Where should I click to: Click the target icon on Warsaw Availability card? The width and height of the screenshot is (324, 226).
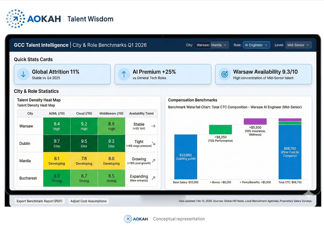(225, 74)
